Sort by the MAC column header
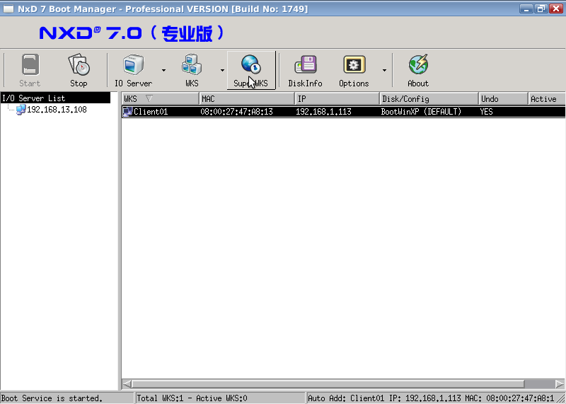Screen dimensions: 566x404 pyautogui.click(x=247, y=98)
